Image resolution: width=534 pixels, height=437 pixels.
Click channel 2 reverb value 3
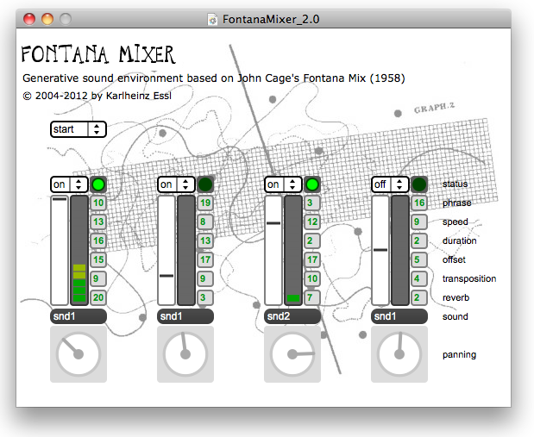205,298
